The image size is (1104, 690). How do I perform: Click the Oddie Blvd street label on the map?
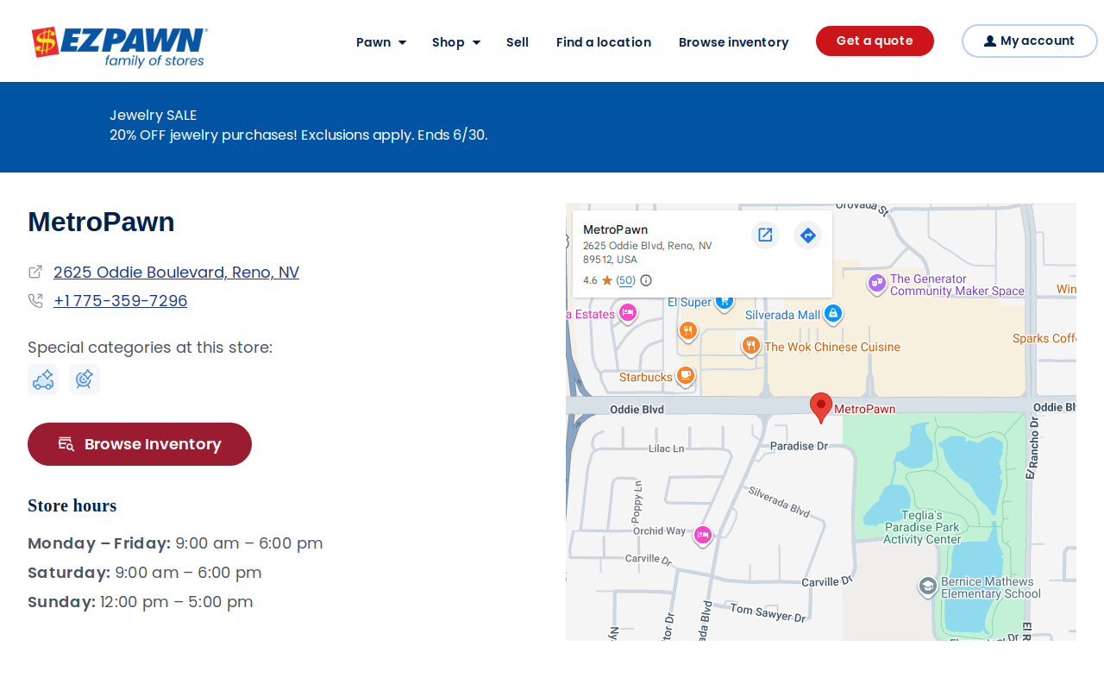(x=637, y=410)
